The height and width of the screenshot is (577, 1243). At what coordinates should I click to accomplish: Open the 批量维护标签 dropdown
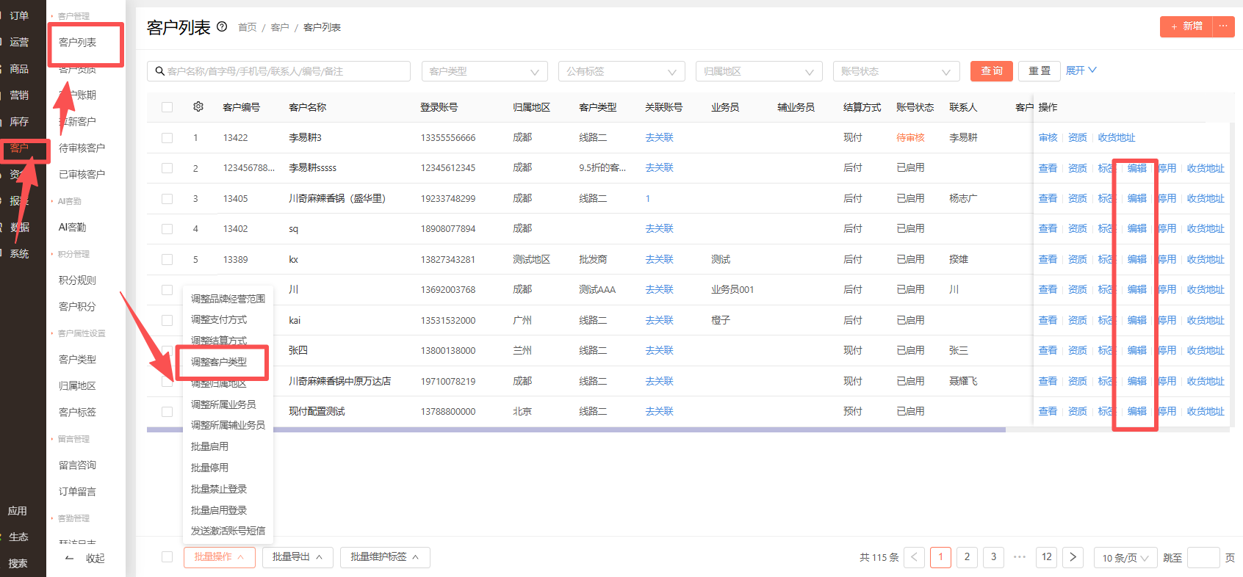point(385,557)
